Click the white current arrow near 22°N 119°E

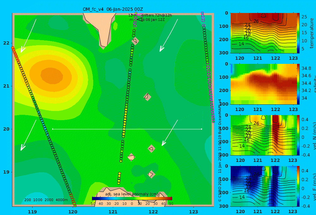tap(28, 36)
